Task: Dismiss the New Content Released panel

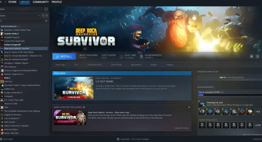Action: click(189, 107)
